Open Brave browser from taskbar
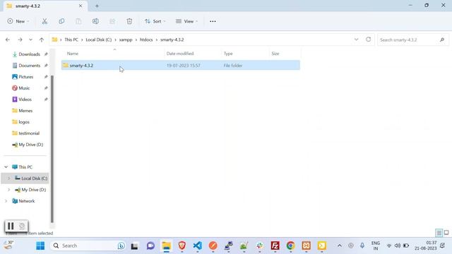Screen dimensions: 452x254 pos(182,246)
